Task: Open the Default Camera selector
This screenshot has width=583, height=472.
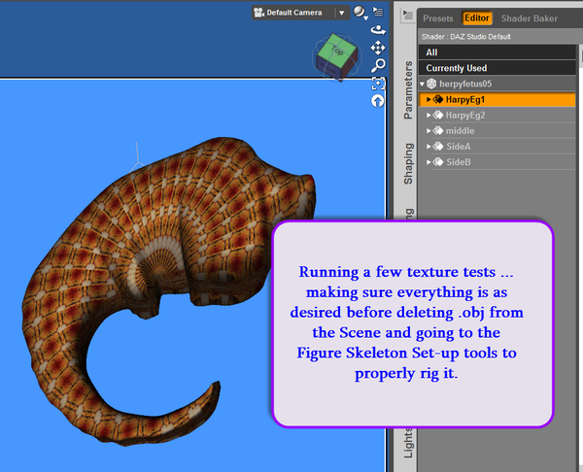Action: (x=300, y=13)
